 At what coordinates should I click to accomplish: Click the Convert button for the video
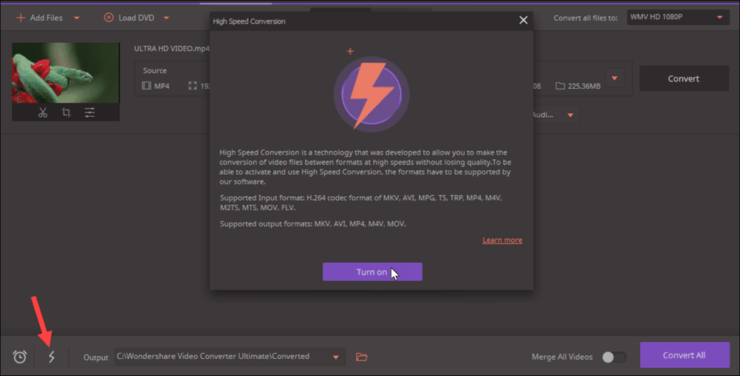pyautogui.click(x=683, y=78)
